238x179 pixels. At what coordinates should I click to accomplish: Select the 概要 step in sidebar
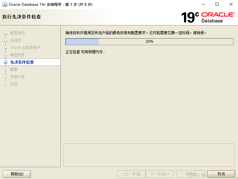click(x=14, y=69)
